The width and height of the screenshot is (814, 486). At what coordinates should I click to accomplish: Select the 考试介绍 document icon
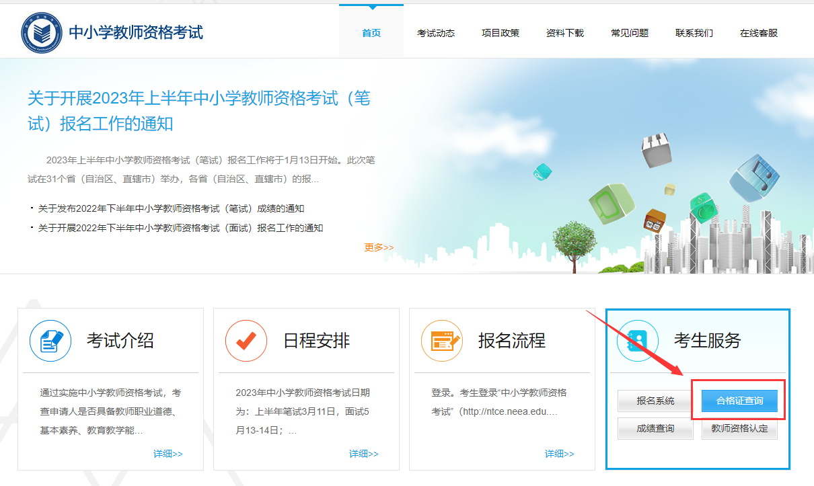[x=50, y=341]
